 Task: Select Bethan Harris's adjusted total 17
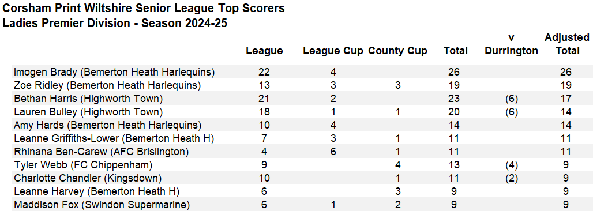coord(566,99)
